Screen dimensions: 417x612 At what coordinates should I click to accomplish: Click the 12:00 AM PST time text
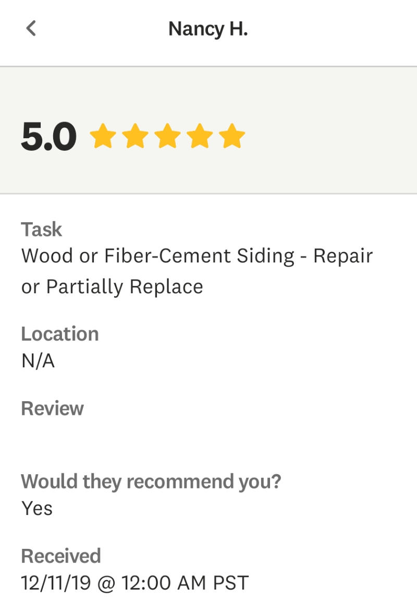tap(185, 583)
